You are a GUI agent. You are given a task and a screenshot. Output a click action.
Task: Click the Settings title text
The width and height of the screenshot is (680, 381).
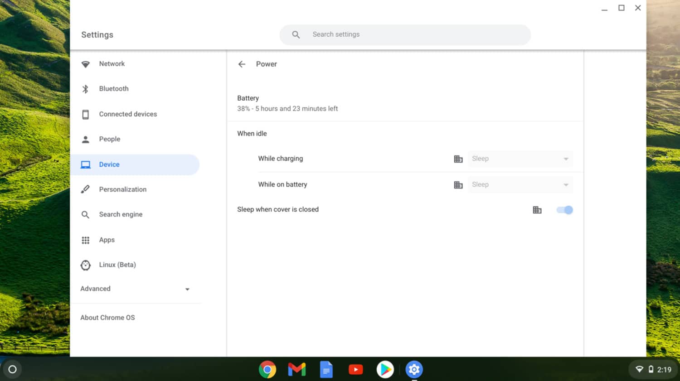[97, 35]
